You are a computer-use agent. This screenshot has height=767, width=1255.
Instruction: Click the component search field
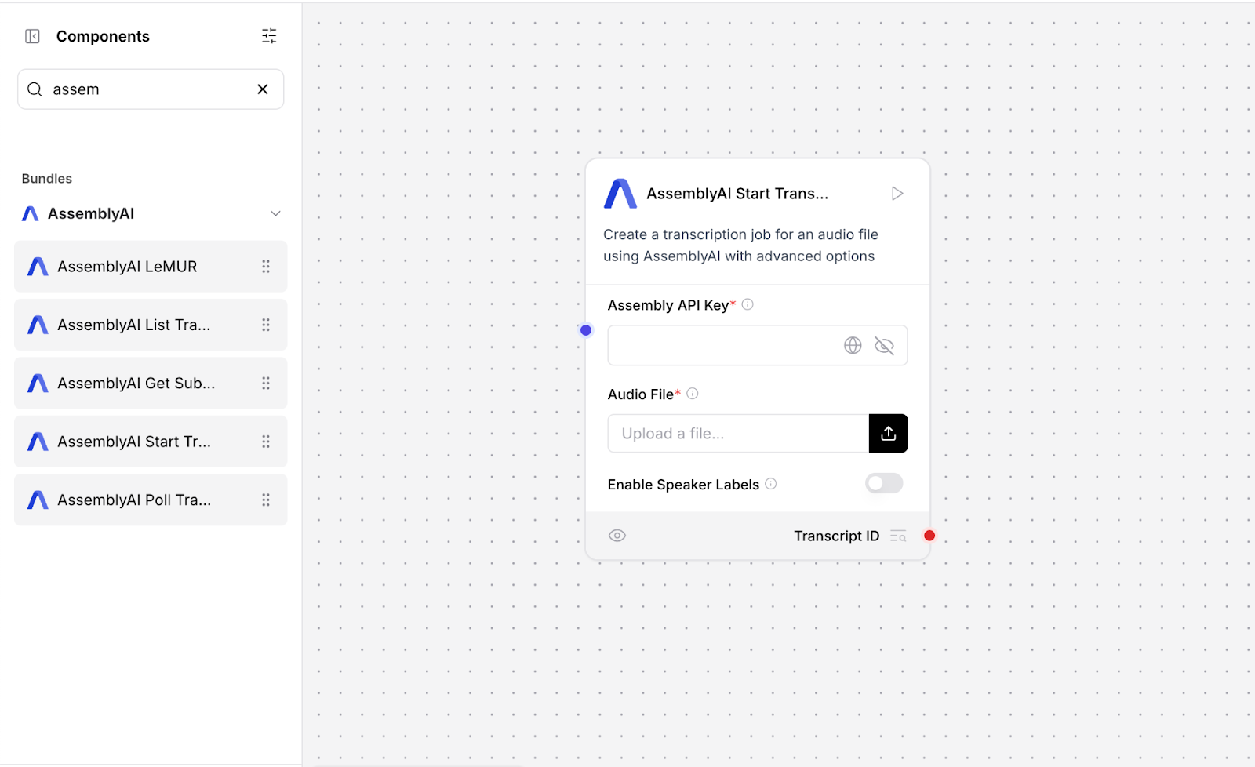pyautogui.click(x=151, y=89)
